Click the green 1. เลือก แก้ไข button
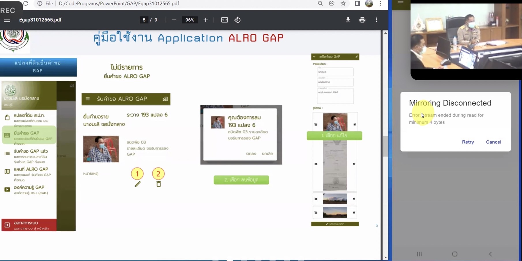The height and width of the screenshot is (261, 522). click(335, 135)
